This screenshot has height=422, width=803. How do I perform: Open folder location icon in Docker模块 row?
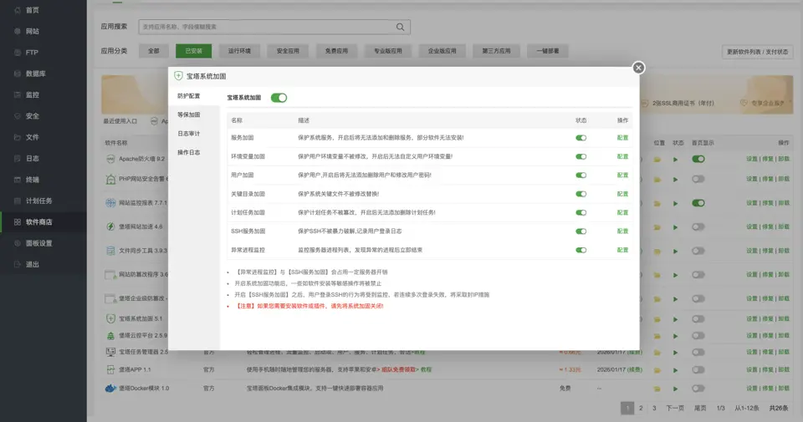(657, 389)
